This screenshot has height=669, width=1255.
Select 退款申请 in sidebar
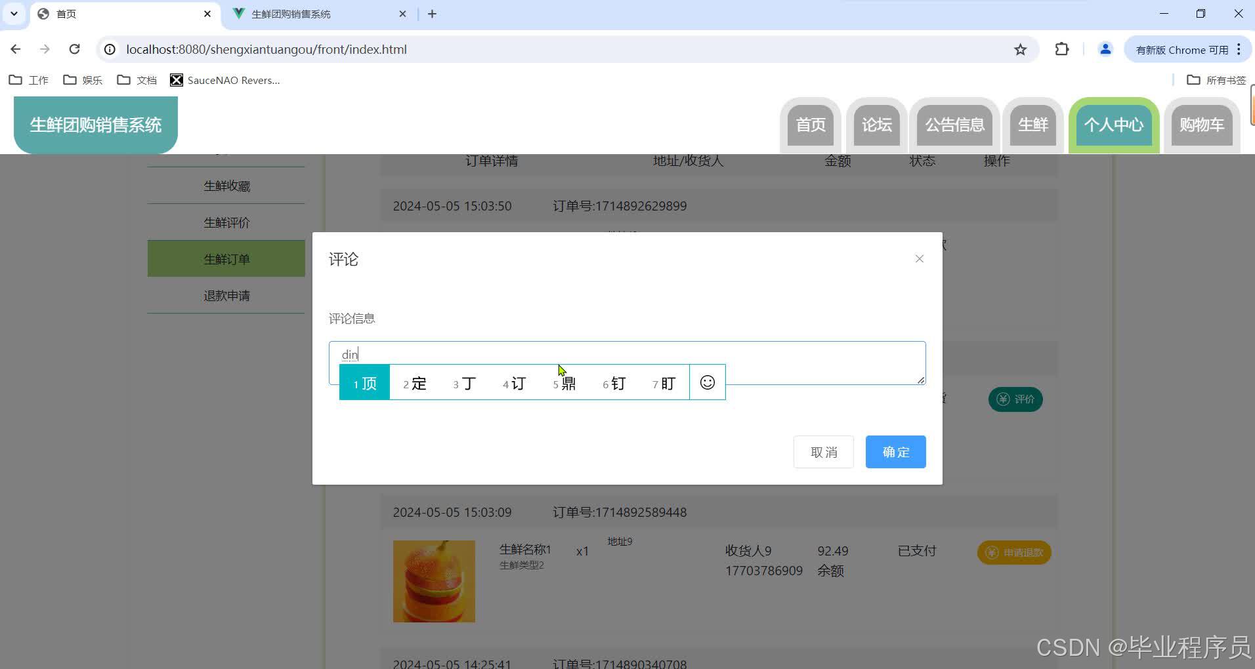[x=226, y=295]
